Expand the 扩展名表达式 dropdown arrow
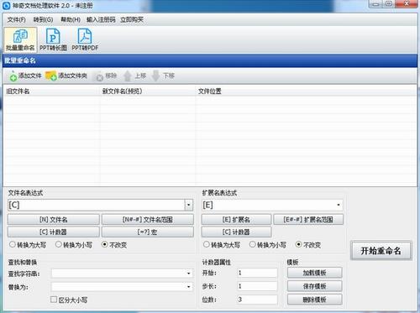 pos(339,205)
